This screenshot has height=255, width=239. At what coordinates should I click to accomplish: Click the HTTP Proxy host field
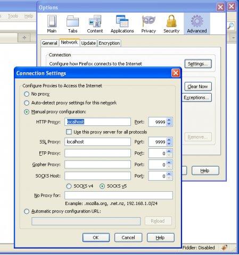(97, 122)
